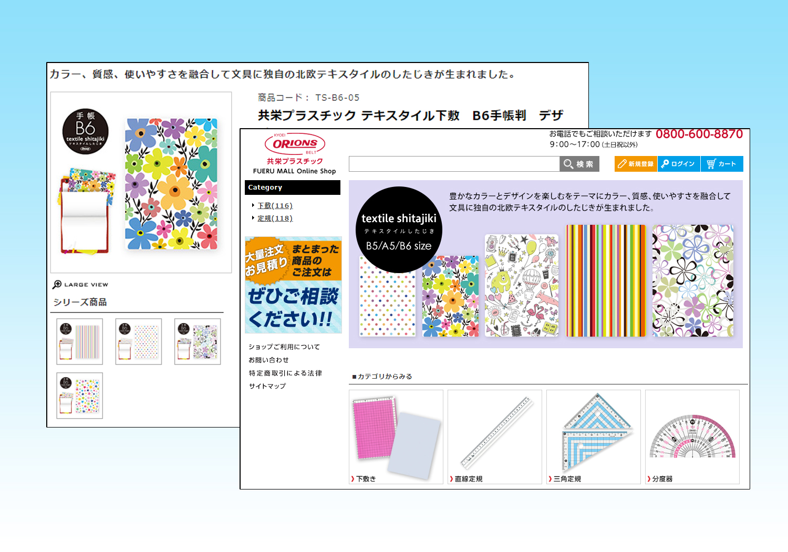The height and width of the screenshot is (552, 788).
Task: Select the 分度器 protractor category
Action: (692, 437)
